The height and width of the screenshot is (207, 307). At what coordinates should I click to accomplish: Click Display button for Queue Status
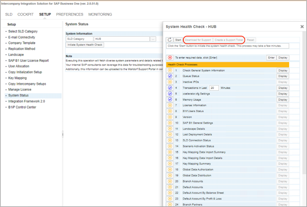[x=283, y=76]
